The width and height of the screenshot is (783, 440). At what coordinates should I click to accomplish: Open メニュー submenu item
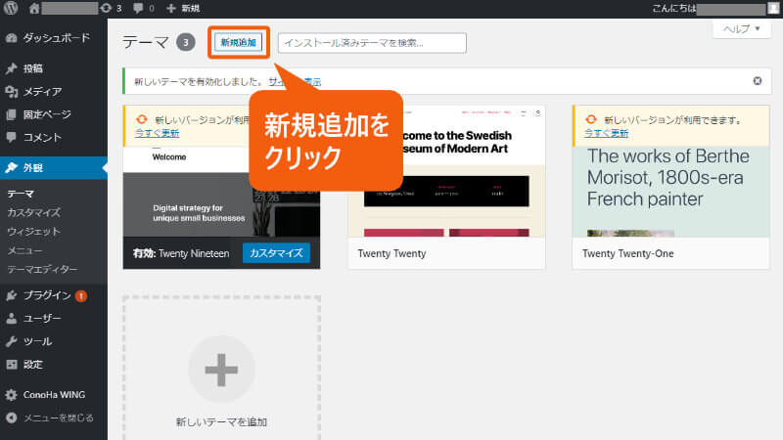[x=24, y=250]
